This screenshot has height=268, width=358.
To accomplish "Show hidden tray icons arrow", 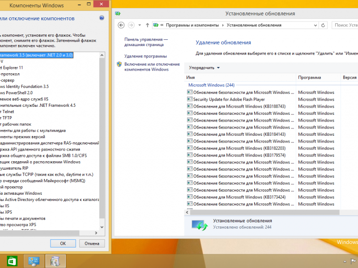I will (345, 261).
